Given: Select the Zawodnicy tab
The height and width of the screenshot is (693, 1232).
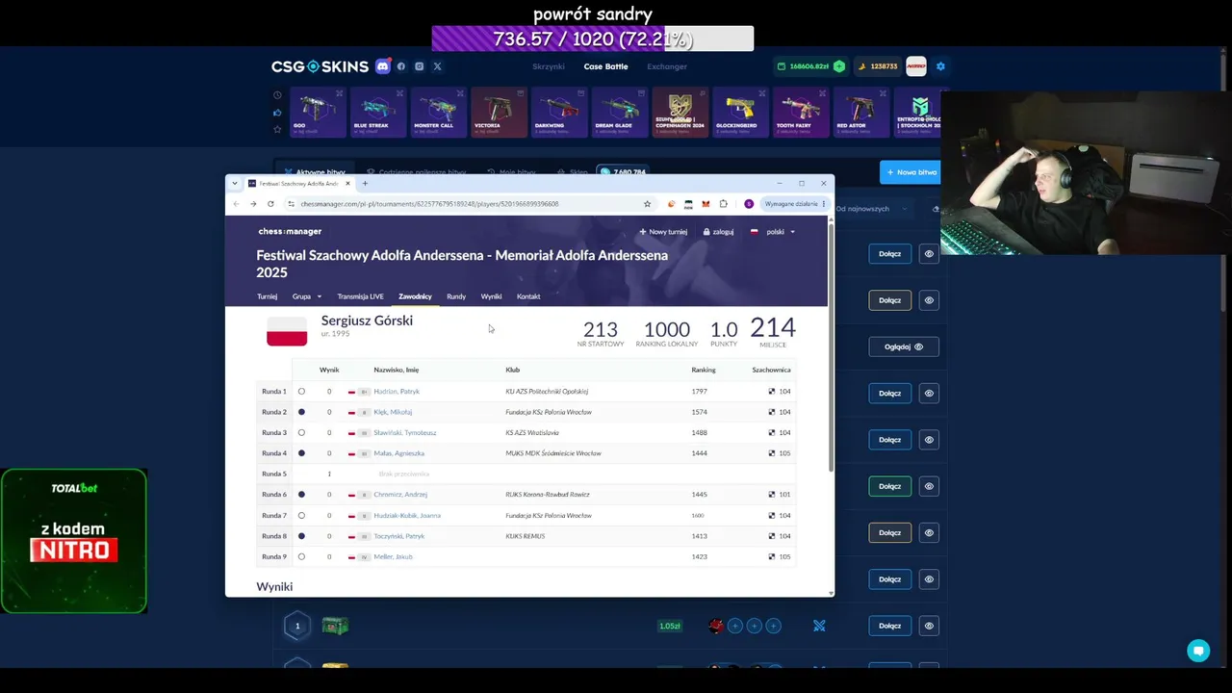Looking at the screenshot, I should pyautogui.click(x=415, y=296).
